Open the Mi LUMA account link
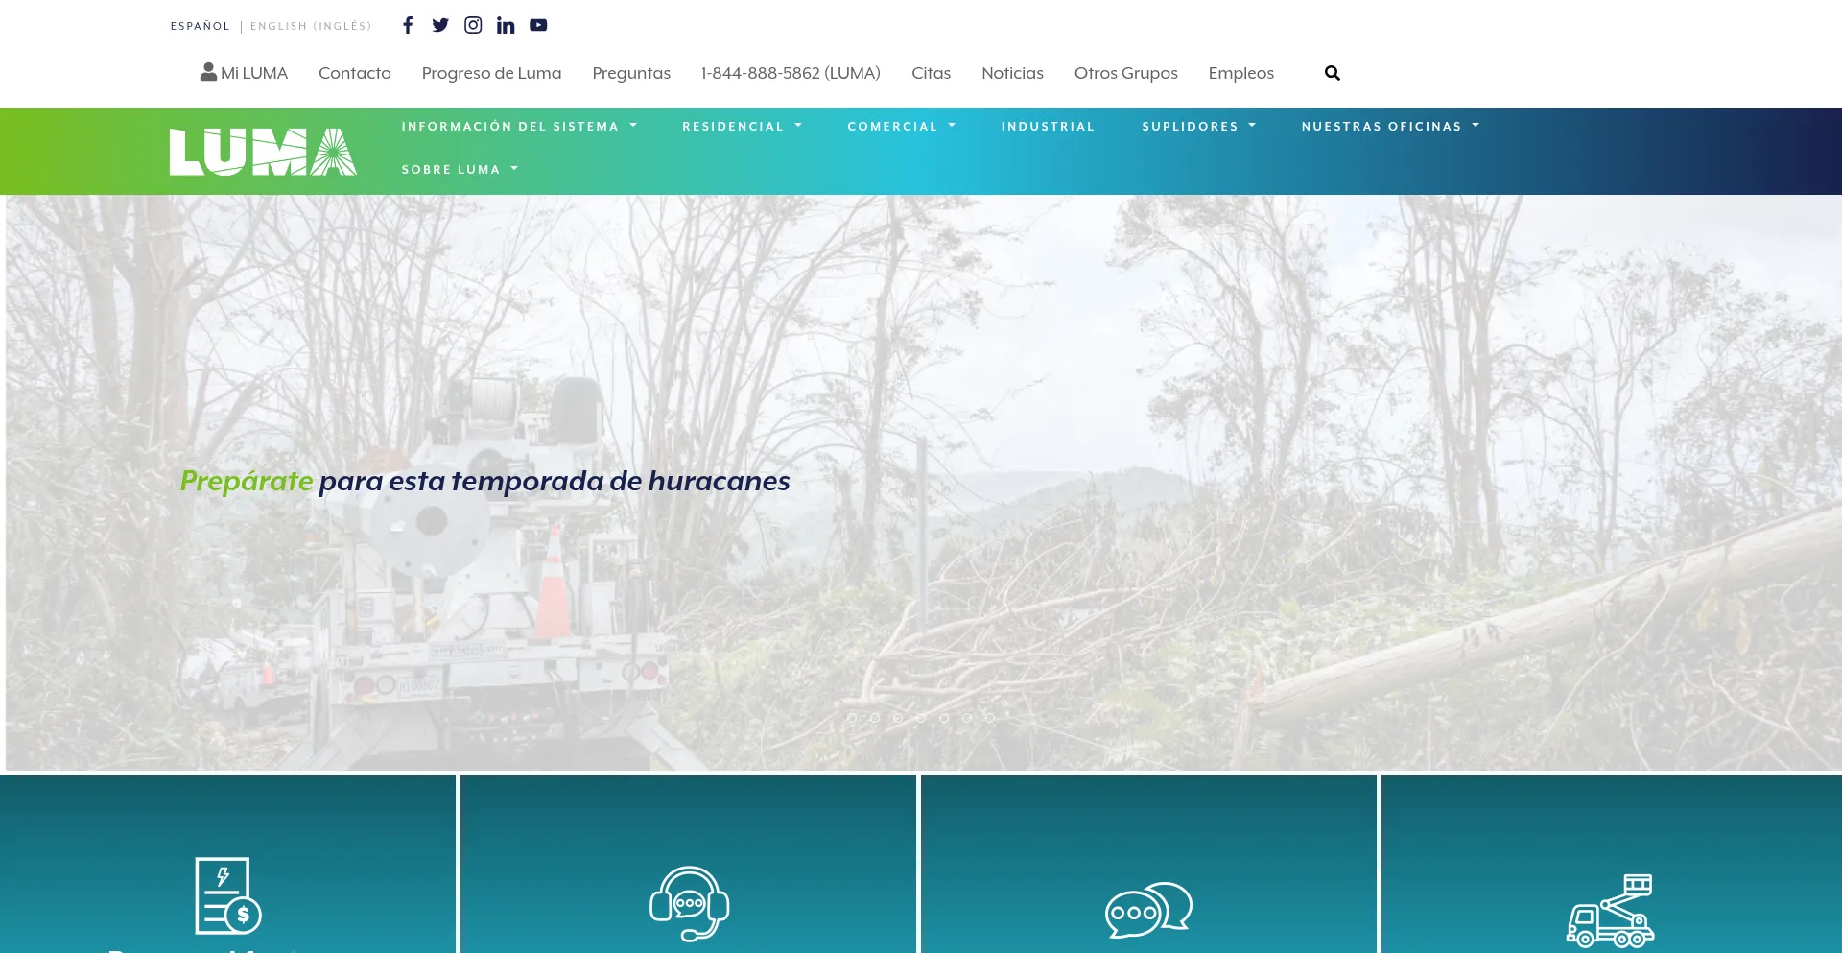The height and width of the screenshot is (953, 1842). pyautogui.click(x=244, y=73)
